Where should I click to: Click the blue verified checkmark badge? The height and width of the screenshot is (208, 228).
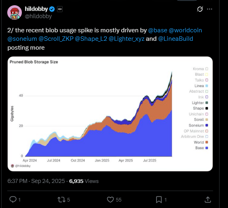[x=52, y=9]
